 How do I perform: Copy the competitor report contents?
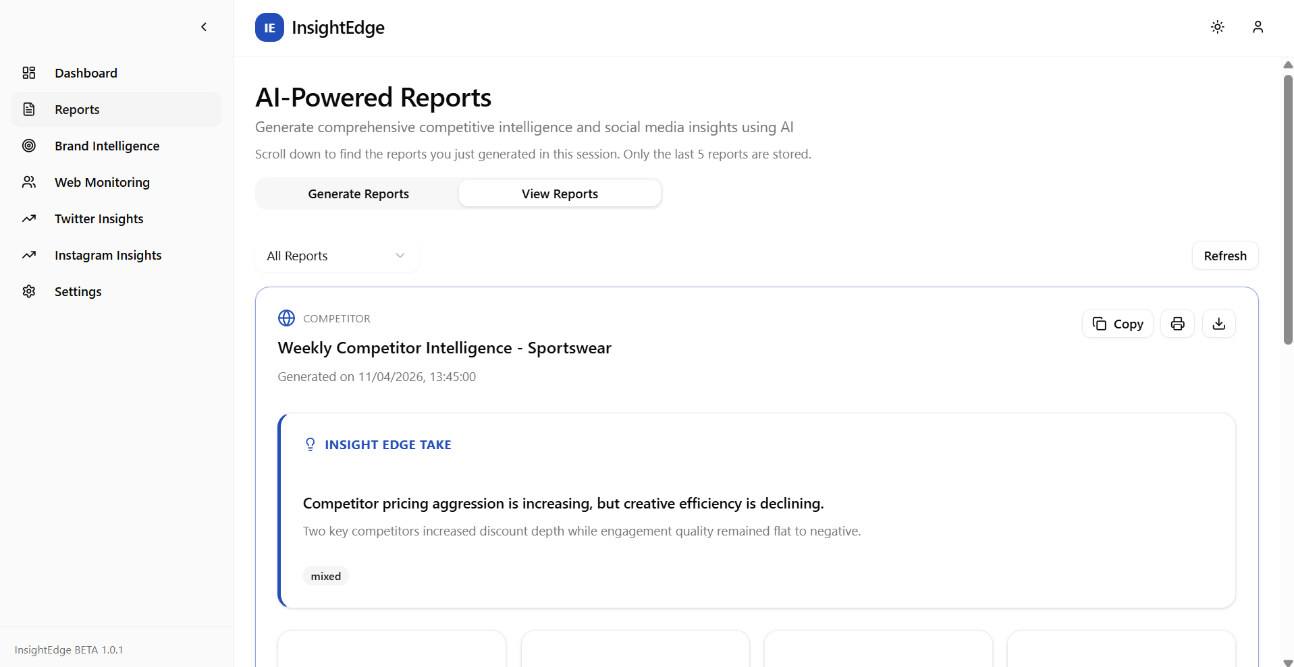[1117, 323]
